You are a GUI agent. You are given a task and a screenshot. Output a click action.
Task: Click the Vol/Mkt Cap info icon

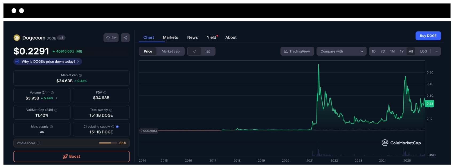click(x=56, y=110)
